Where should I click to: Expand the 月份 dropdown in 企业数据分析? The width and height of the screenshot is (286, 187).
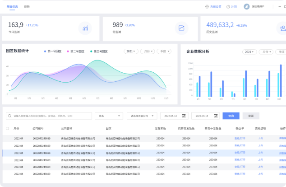[263, 52]
